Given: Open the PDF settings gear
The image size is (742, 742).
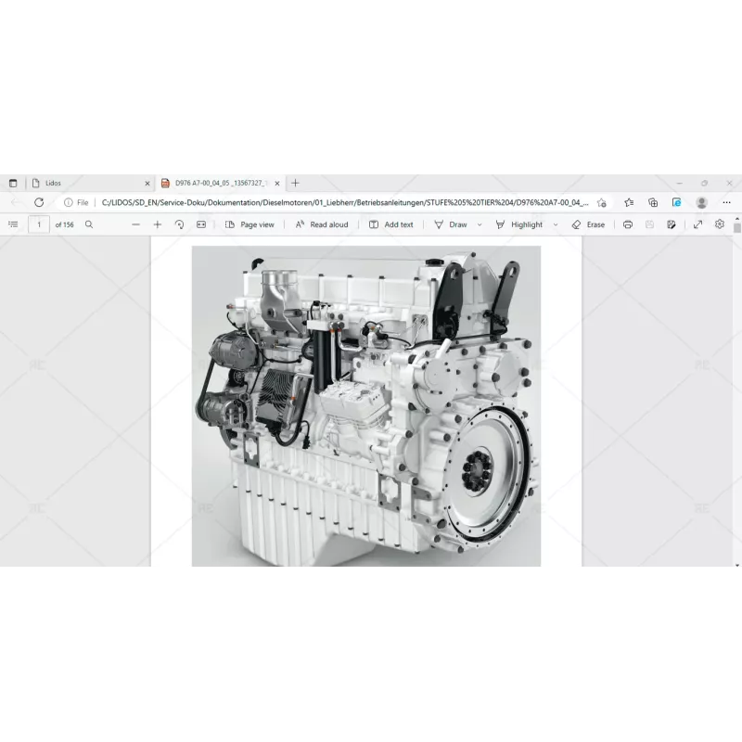Looking at the screenshot, I should click(719, 224).
